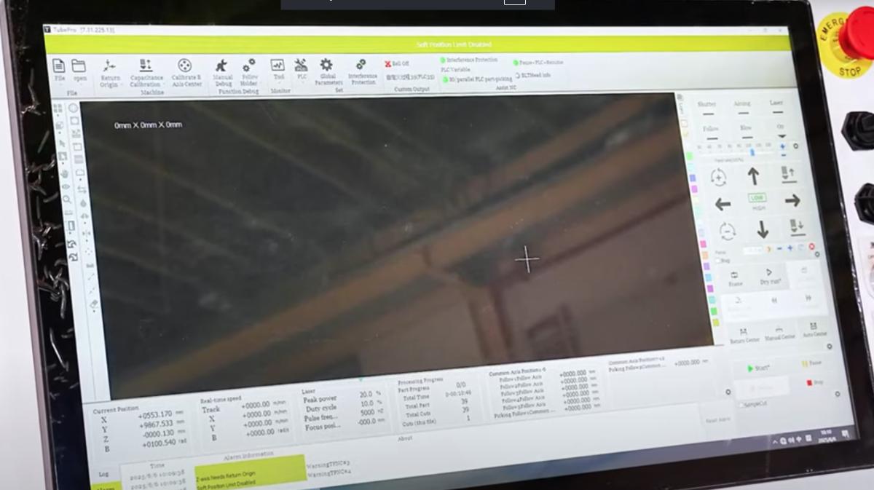874x490 pixels.
Task: Open Manual Debug function
Action: pyautogui.click(x=222, y=67)
